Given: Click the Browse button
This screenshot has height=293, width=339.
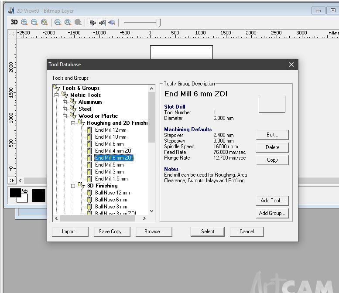Looking at the screenshot, I should coord(154,232).
